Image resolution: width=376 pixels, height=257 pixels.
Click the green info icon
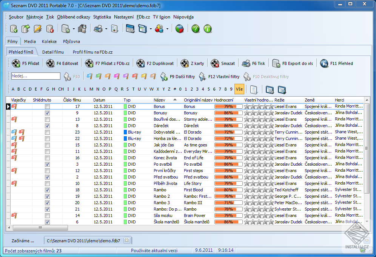click(208, 29)
